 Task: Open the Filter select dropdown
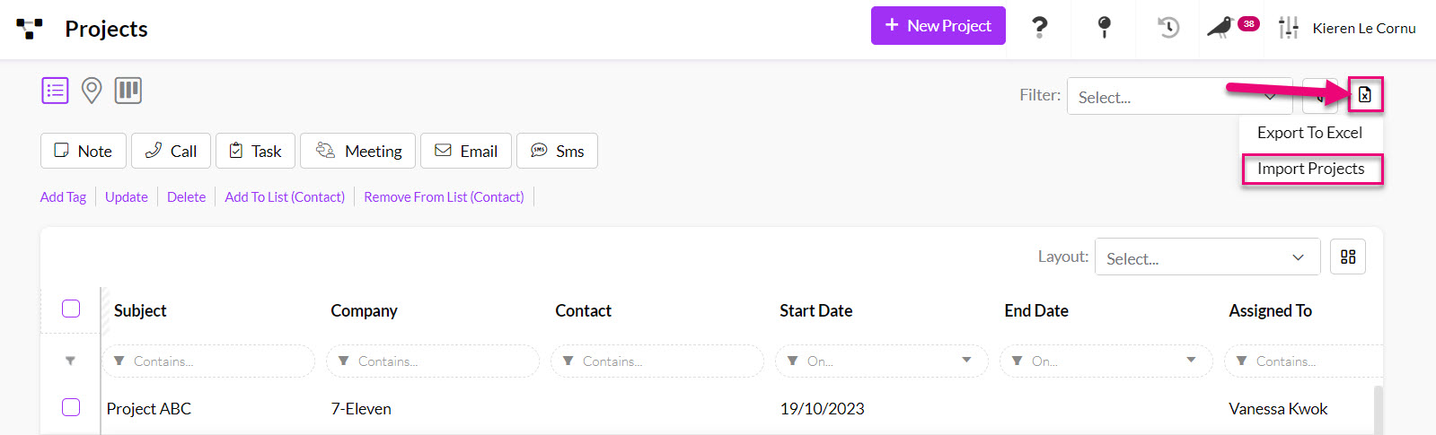[1178, 97]
